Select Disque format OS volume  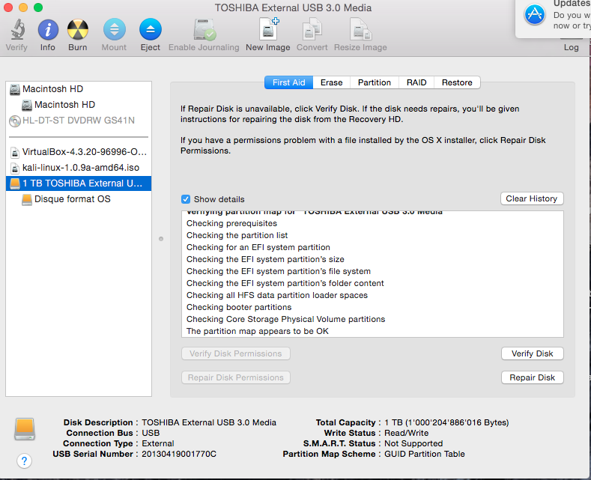[72, 199]
